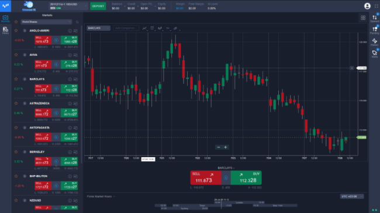Toggle one-click trading for AVIVA
Image resolution: width=380 pixels, height=213 pixels.
56,65
